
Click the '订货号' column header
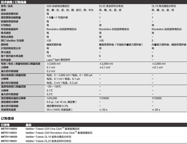[x=5, y=125]
